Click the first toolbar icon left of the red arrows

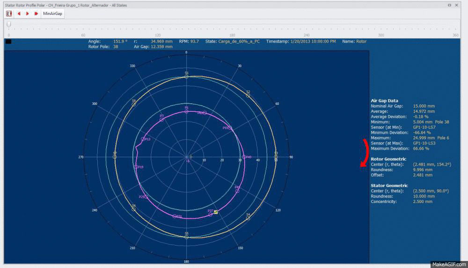(9, 14)
